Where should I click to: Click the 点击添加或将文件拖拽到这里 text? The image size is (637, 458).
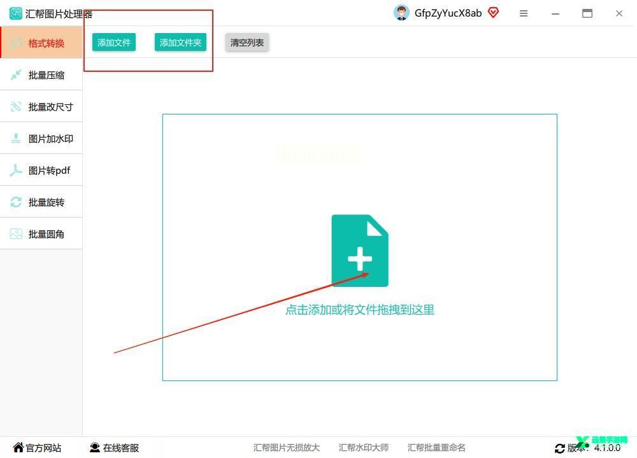[360, 310]
